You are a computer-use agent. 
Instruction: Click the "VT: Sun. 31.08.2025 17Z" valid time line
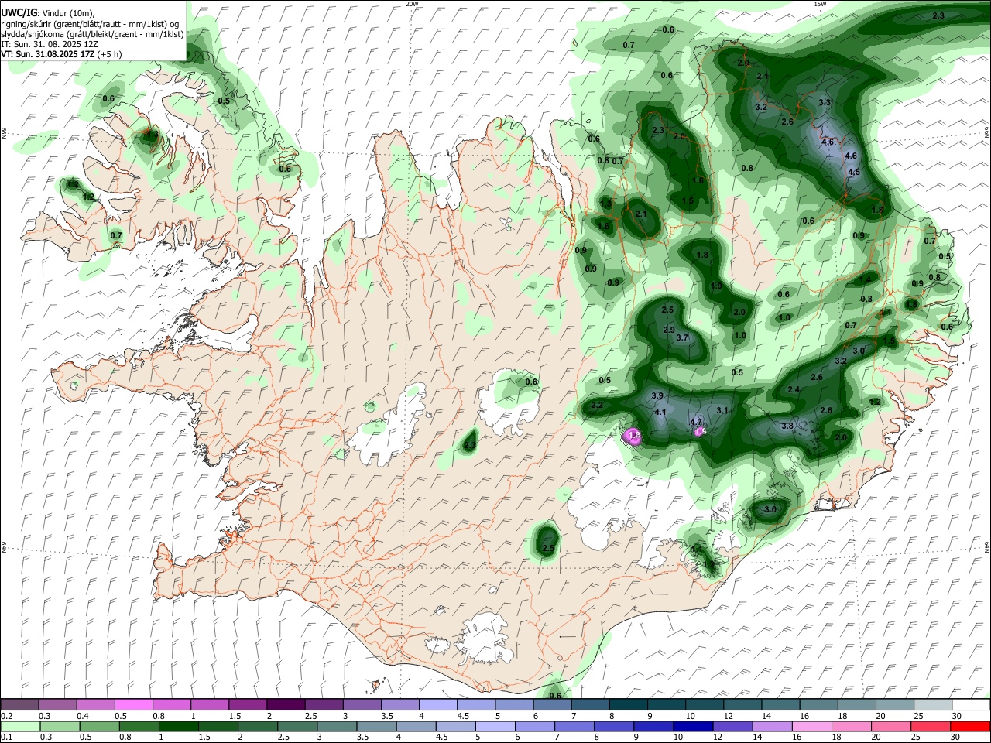tap(61, 54)
